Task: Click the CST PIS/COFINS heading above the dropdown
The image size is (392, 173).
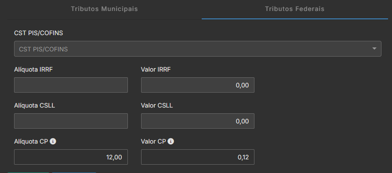Action: click(39, 33)
